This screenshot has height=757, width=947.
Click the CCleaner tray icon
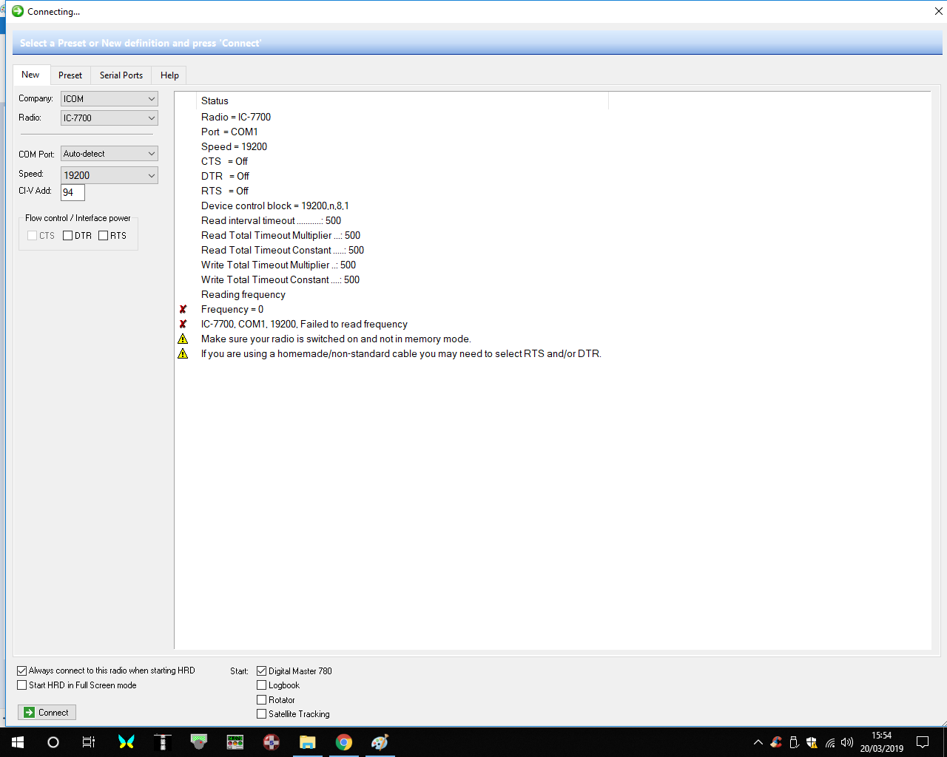pos(776,742)
